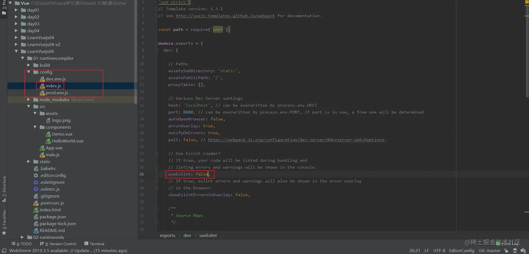529x254 pixels.
Task: Collapse the Vue root project folder
Action: 10,3
